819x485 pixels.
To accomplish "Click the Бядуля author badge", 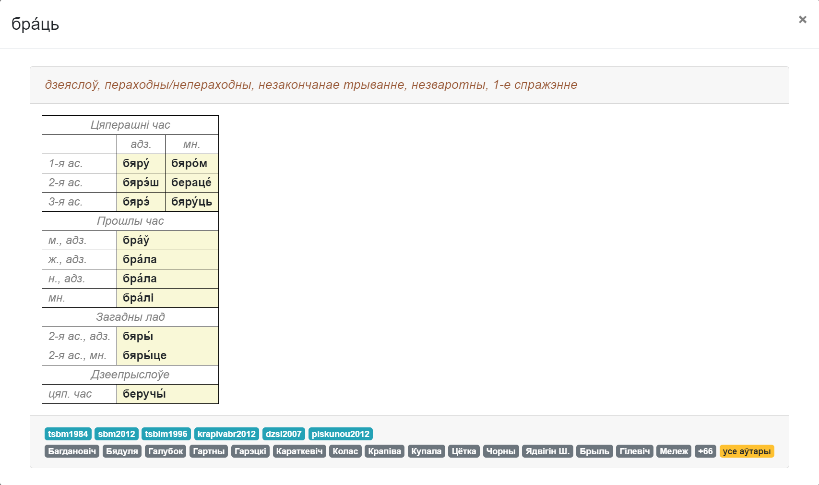I will (x=122, y=451).
